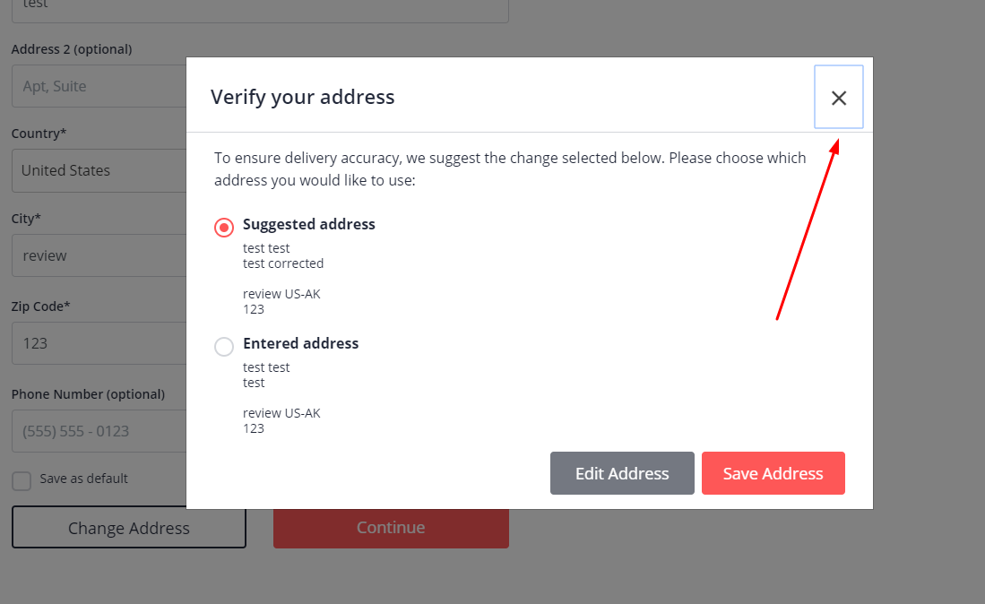
Task: Click the Entered address label text
Action: tap(300, 343)
